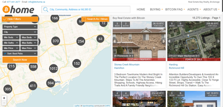Click the FEATURED PROPERTY banner
The width and height of the screenshot is (223, 107).
(139, 59)
